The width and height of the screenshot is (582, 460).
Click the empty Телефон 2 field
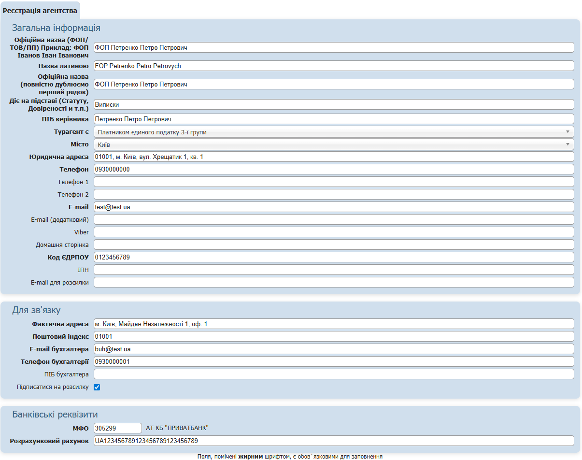pyautogui.click(x=333, y=194)
